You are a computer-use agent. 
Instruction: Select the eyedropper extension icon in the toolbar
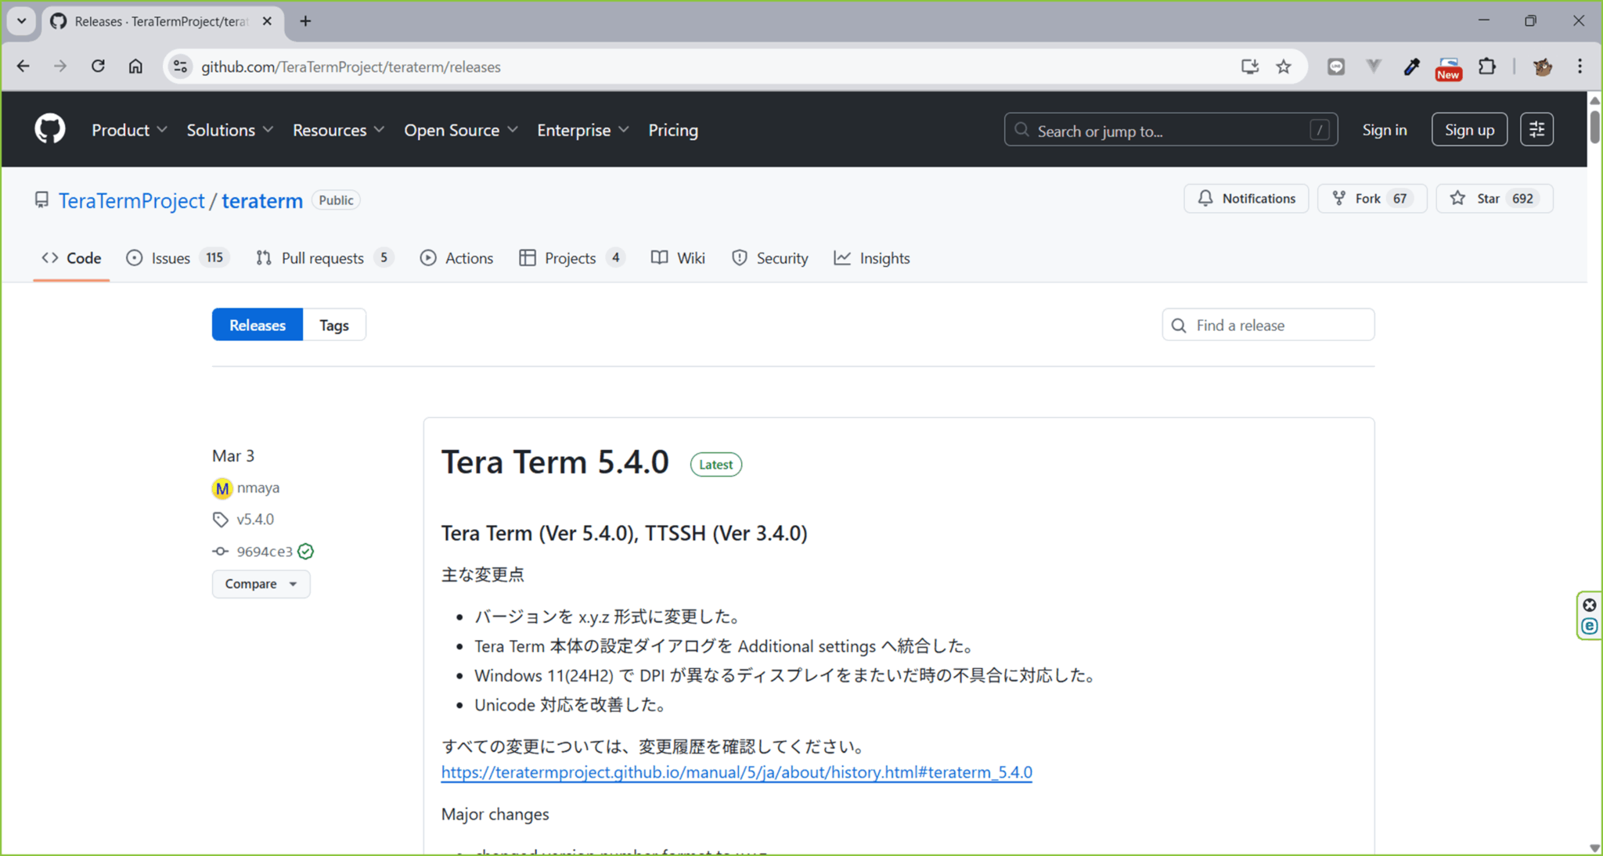click(x=1411, y=67)
